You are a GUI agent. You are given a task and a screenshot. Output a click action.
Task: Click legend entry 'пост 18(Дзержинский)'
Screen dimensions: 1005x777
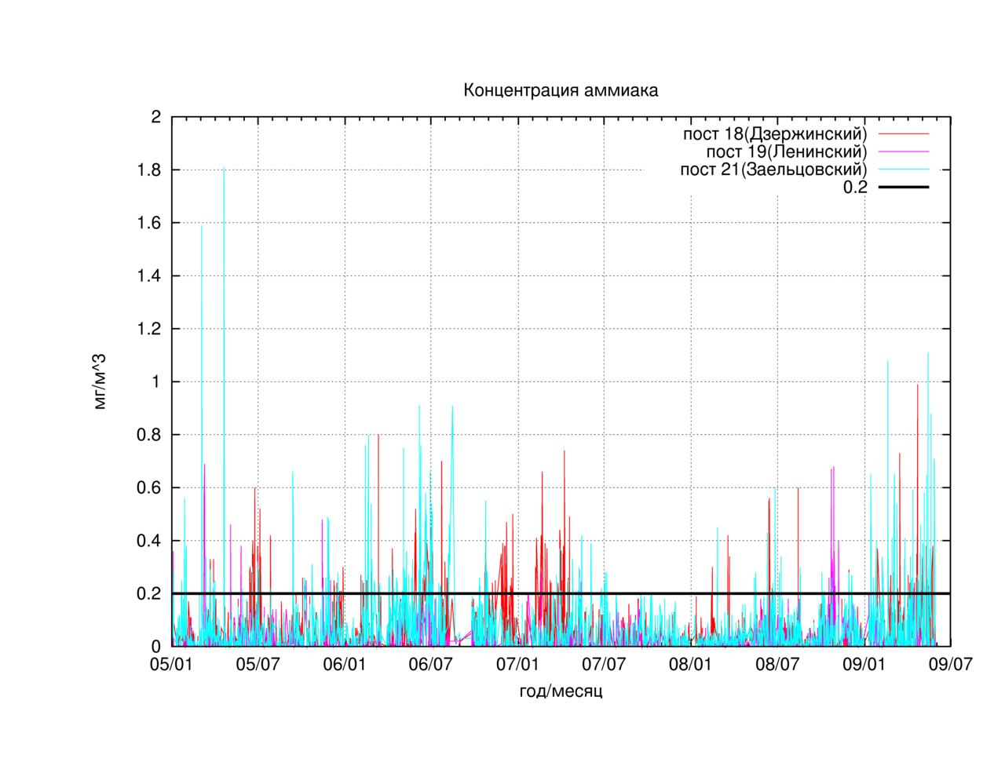click(775, 134)
